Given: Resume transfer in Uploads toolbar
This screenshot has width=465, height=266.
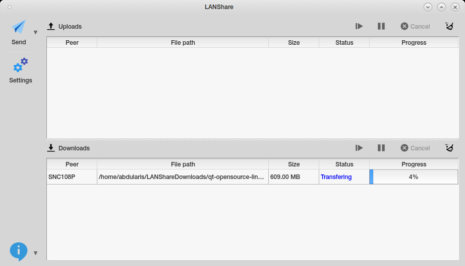Looking at the screenshot, I should pos(359,26).
